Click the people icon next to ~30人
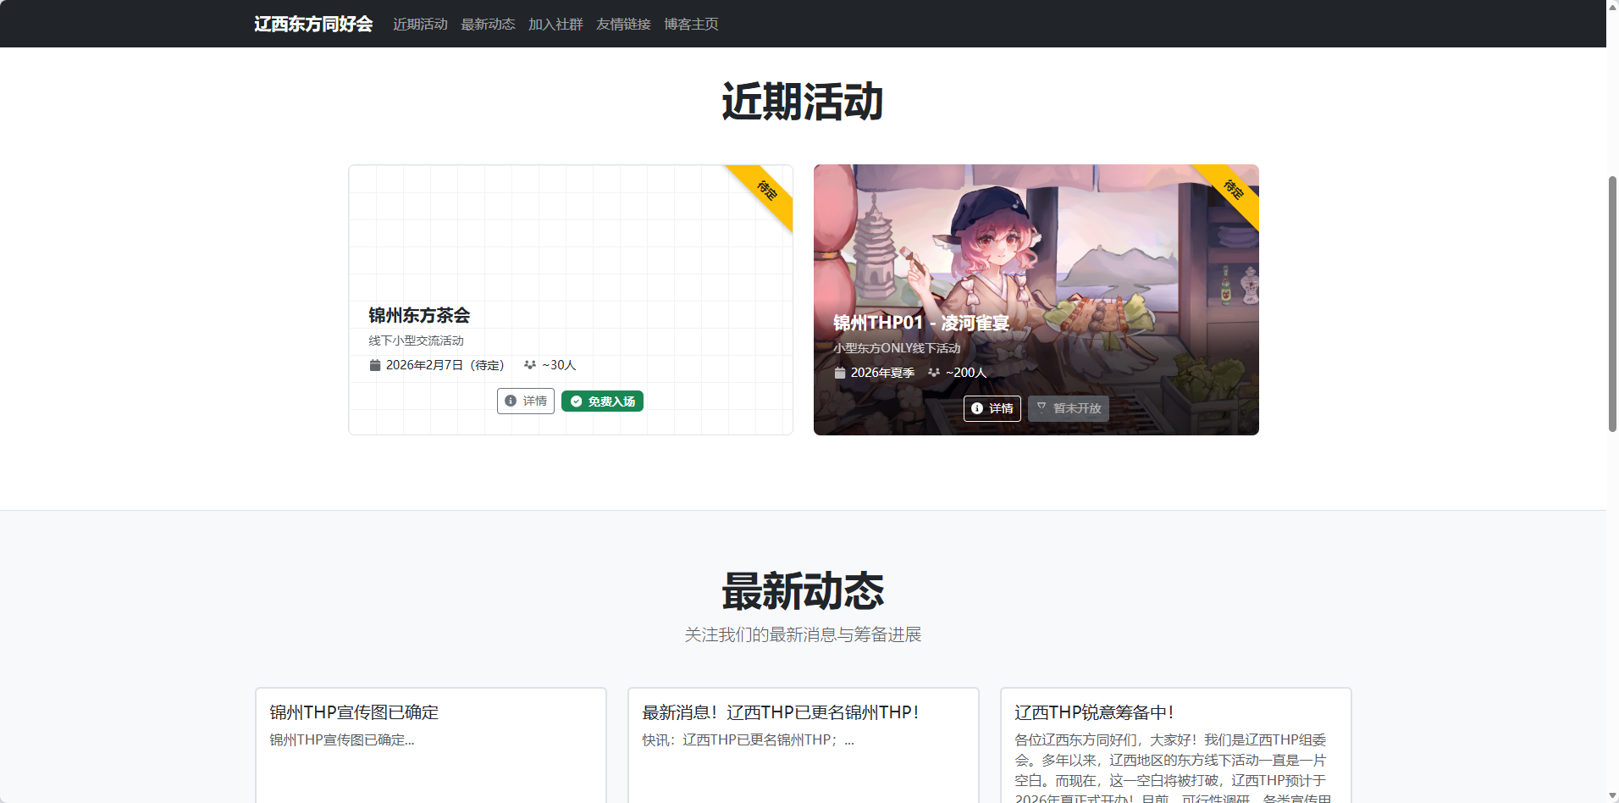 (530, 365)
